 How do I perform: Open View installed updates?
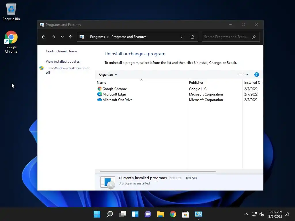(63, 62)
